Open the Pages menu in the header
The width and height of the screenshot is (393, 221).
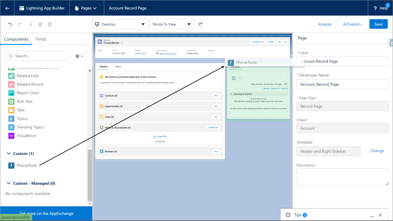[87, 8]
